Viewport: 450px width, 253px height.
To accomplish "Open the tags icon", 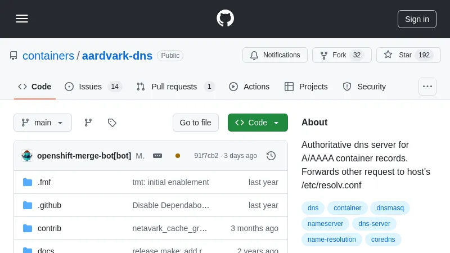I will click(112, 123).
